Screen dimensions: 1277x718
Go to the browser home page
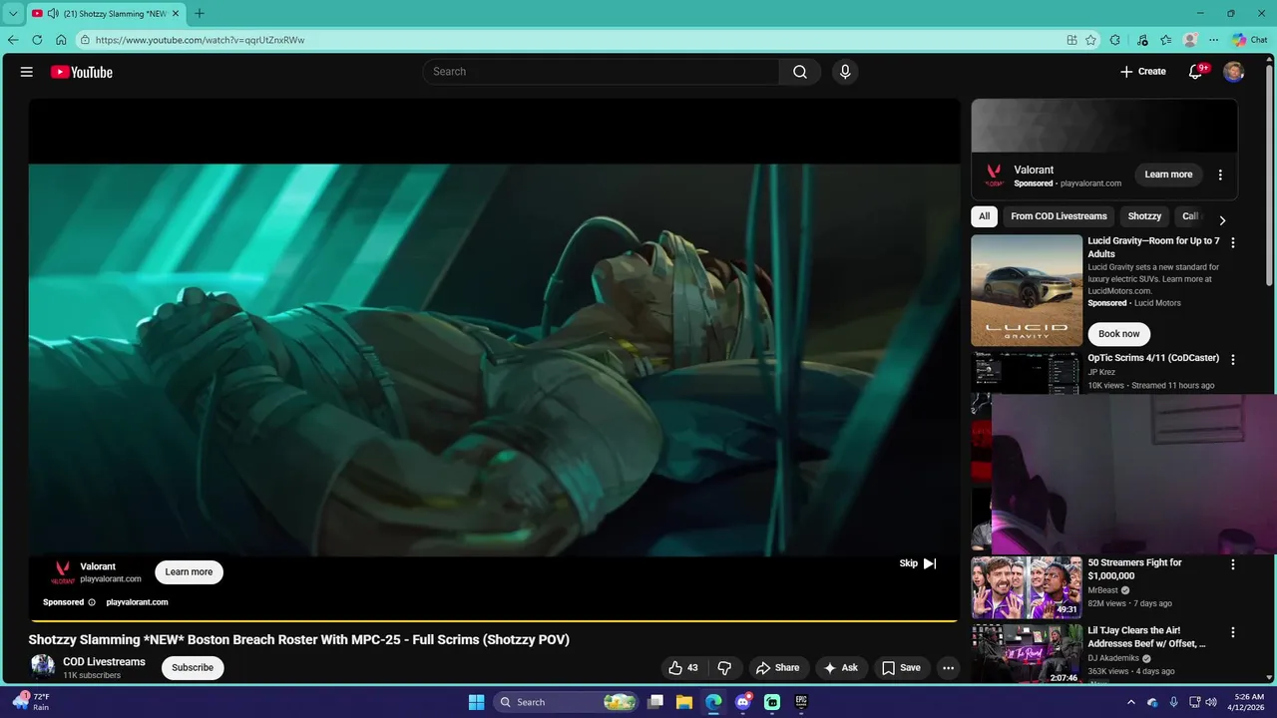[61, 40]
